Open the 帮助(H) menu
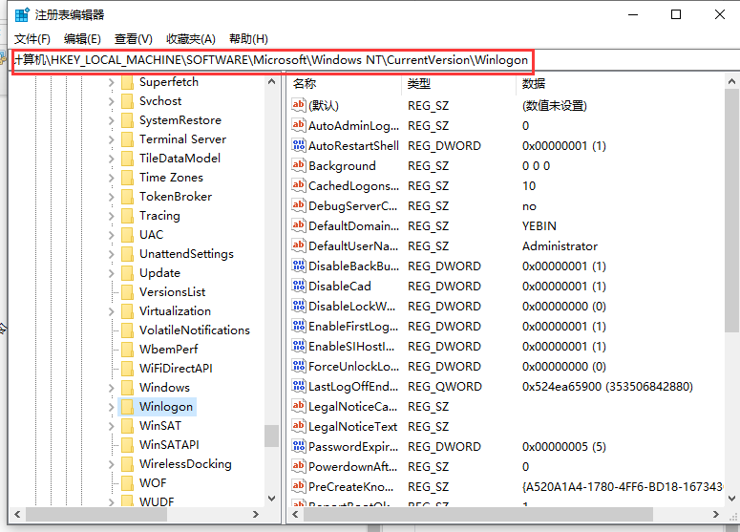740x532 pixels. (x=248, y=39)
